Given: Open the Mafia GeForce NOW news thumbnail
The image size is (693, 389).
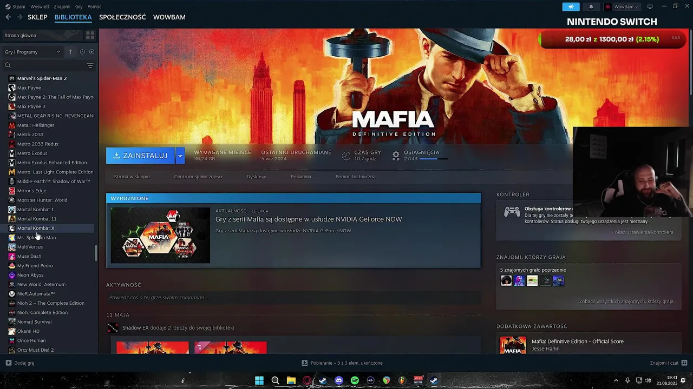Looking at the screenshot, I should tap(160, 236).
